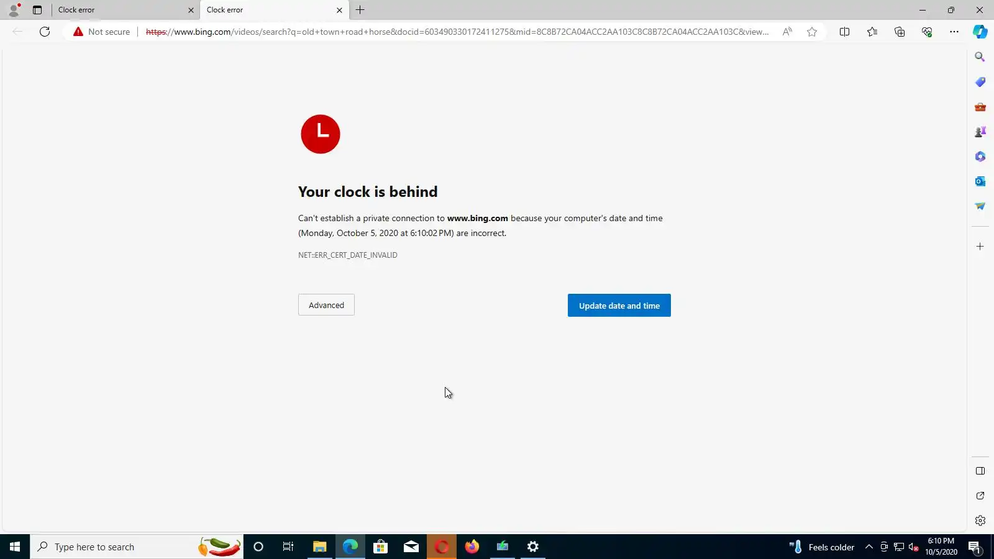The height and width of the screenshot is (559, 994).
Task: View the Not secure site information
Action: tap(102, 32)
